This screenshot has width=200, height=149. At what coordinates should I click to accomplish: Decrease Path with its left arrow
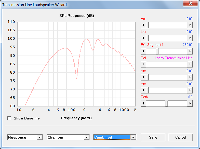point(143,103)
